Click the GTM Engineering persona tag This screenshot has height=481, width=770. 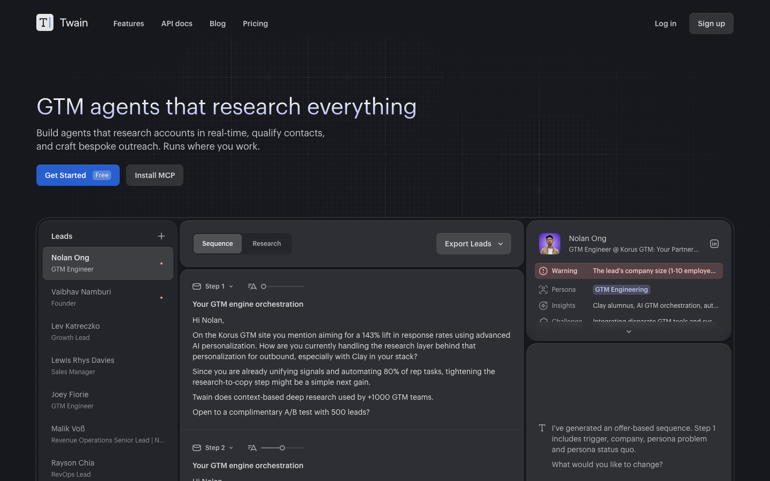click(x=621, y=290)
